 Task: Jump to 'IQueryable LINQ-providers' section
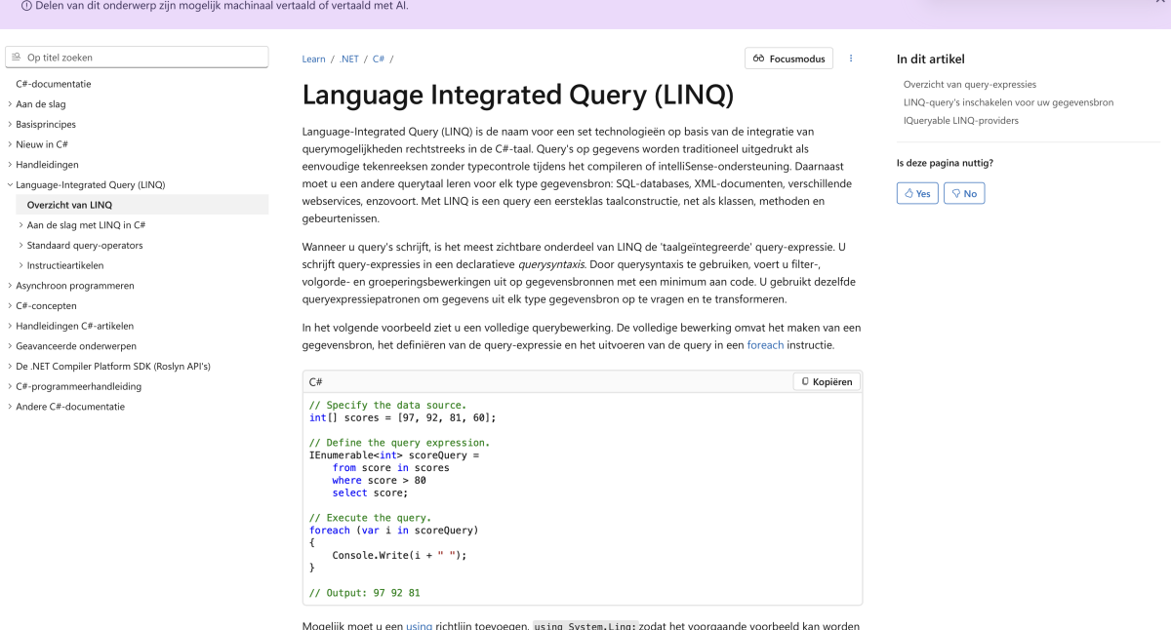(961, 120)
